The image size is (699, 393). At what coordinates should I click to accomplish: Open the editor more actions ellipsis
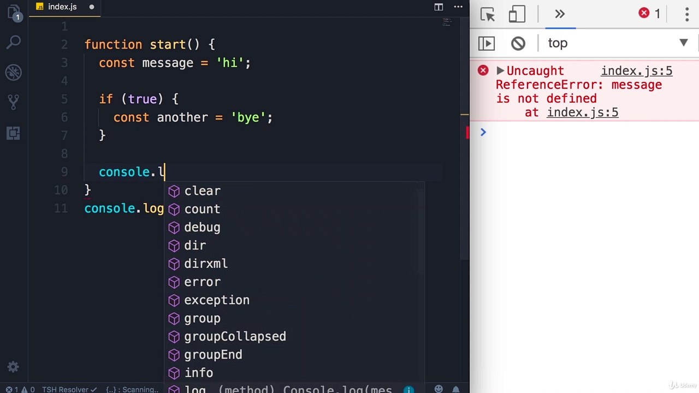click(457, 7)
